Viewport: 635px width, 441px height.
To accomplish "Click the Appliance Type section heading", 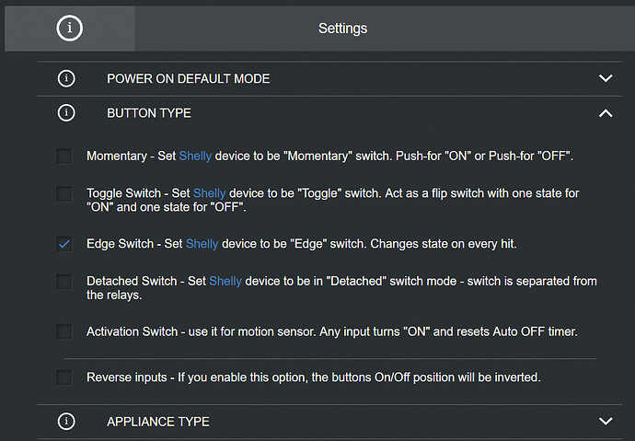I will pos(157,422).
